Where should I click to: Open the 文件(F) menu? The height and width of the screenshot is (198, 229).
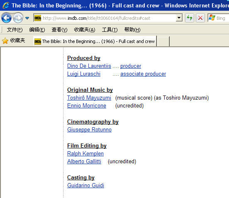pos(15,30)
